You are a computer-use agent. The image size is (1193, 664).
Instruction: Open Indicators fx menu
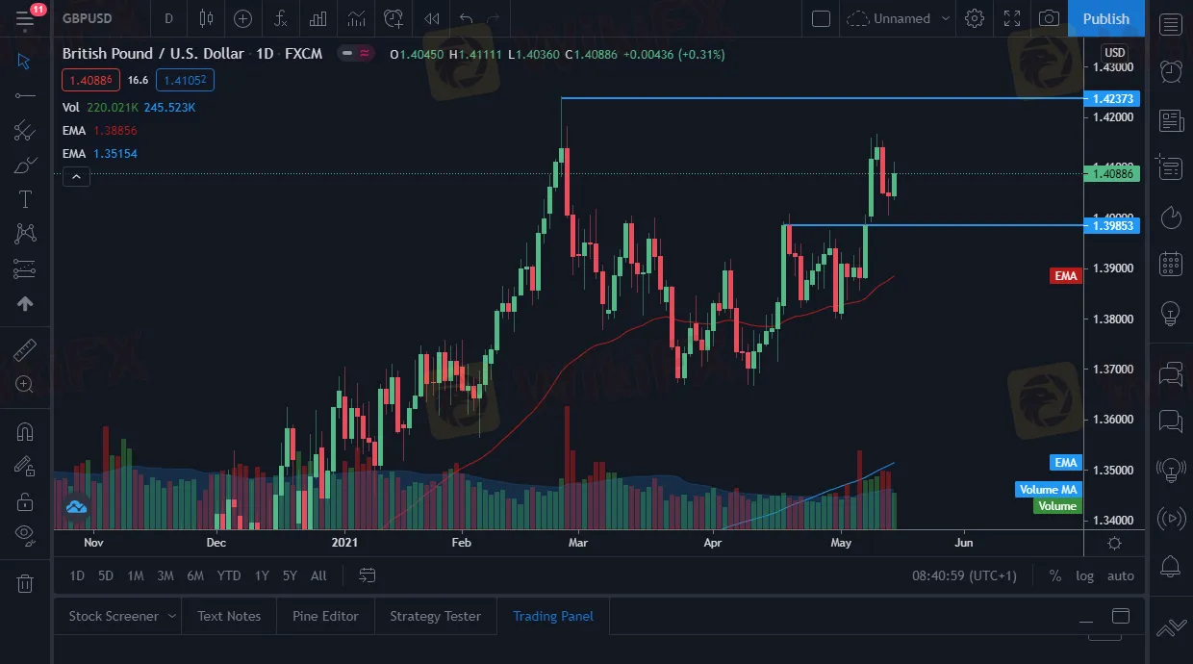coord(280,18)
